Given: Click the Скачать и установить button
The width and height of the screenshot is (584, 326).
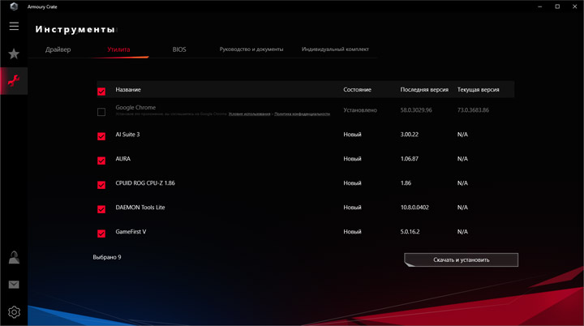Looking at the screenshot, I should (461, 260).
